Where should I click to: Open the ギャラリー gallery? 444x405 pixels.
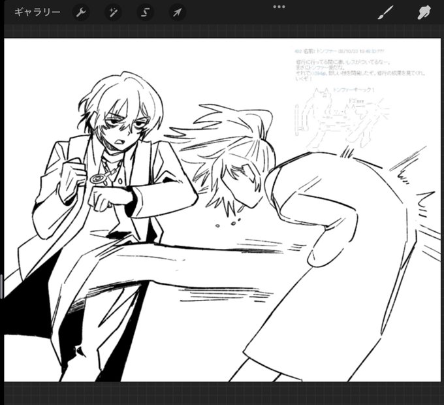tap(37, 12)
